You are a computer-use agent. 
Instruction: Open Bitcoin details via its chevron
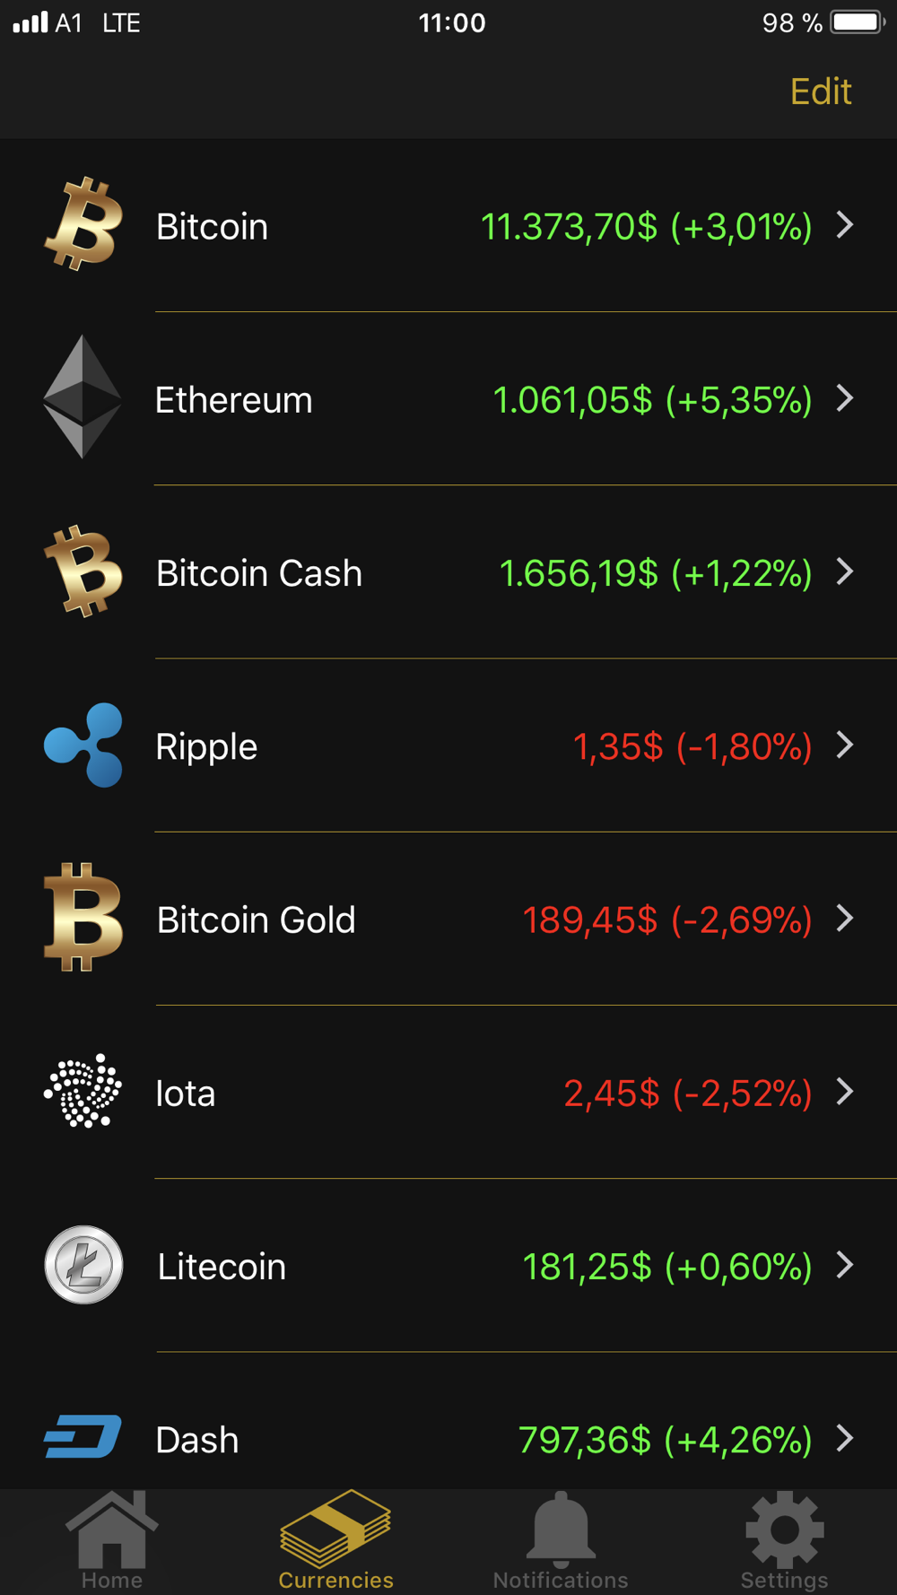pos(845,225)
